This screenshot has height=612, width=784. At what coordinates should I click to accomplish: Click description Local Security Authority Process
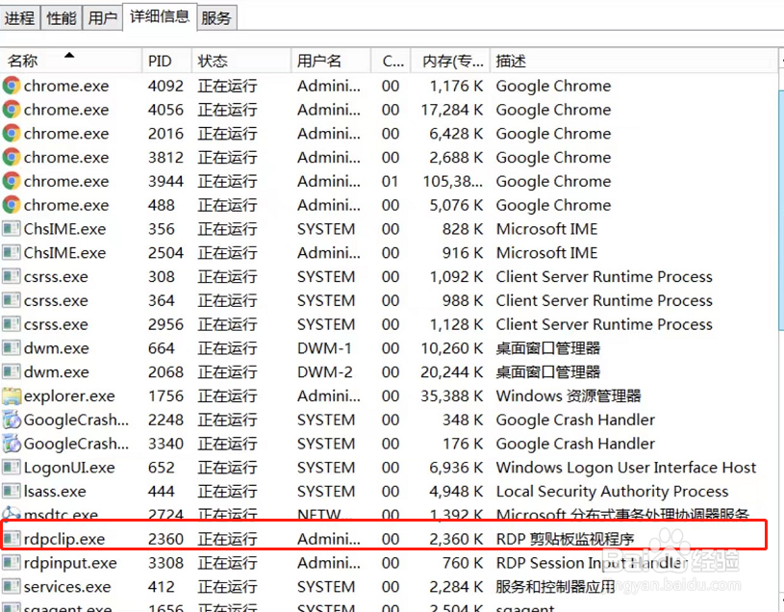(x=612, y=492)
